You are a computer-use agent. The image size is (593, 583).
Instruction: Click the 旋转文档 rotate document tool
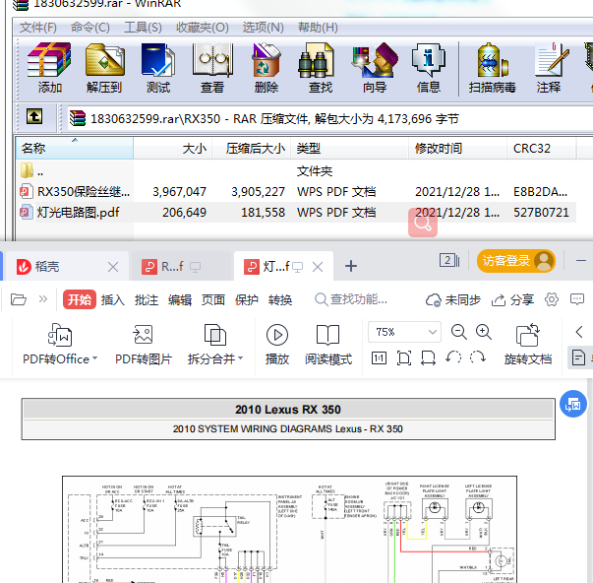[527, 344]
